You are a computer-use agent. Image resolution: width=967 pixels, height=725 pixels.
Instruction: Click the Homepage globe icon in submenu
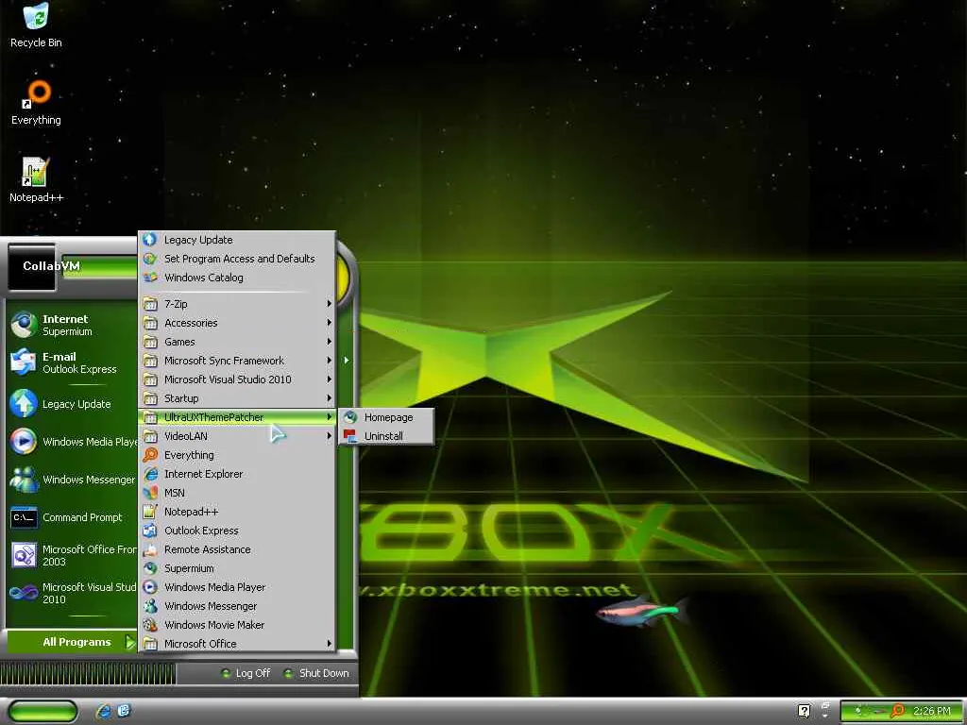(x=350, y=417)
